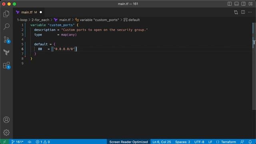
Task: Split the editor to the right
Action: (x=243, y=12)
